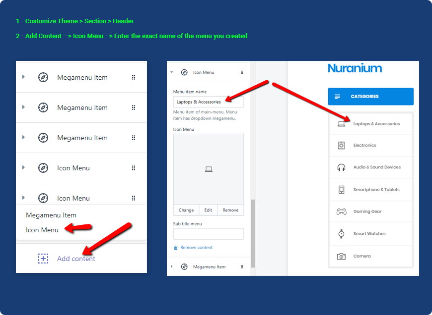The height and width of the screenshot is (315, 432).
Task: Click the Menu item name text field
Action: 208,102
